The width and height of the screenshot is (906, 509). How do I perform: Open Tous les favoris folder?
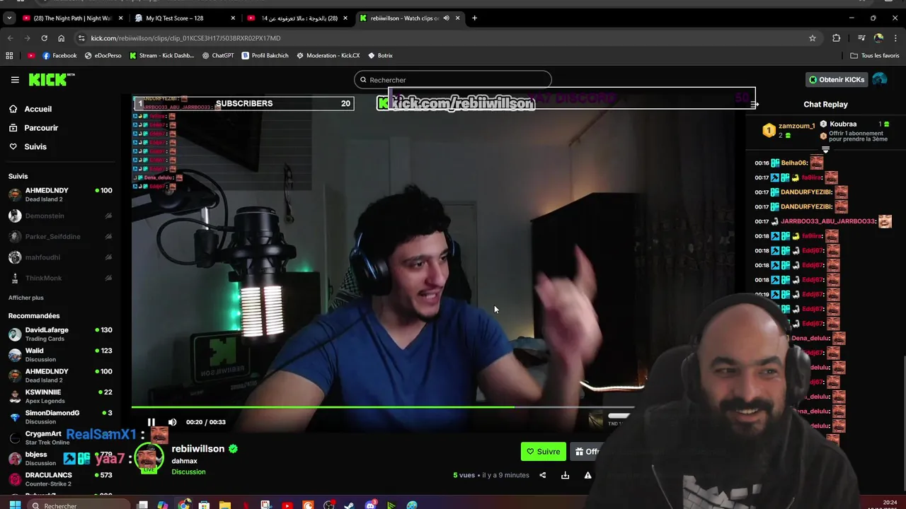coord(875,55)
